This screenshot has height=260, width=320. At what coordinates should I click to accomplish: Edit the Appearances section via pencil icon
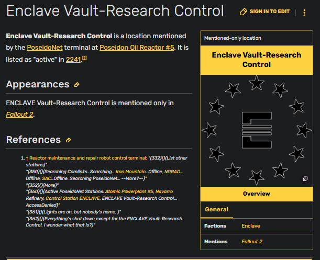point(77,85)
